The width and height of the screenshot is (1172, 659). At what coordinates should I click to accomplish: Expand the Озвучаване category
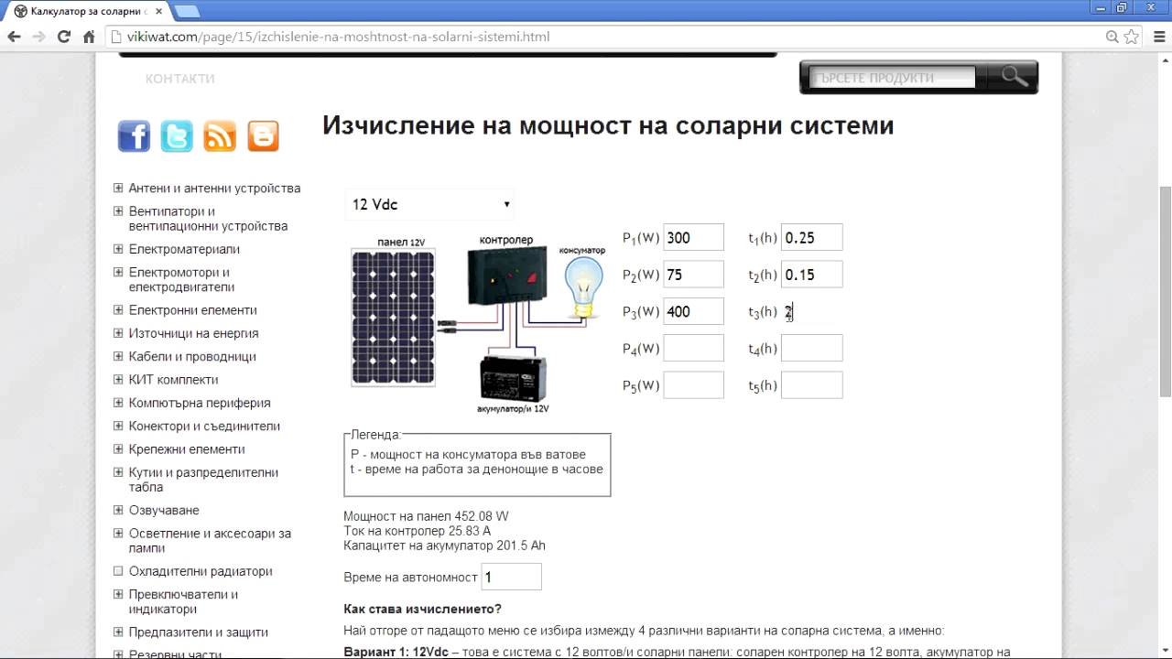pyautogui.click(x=118, y=510)
